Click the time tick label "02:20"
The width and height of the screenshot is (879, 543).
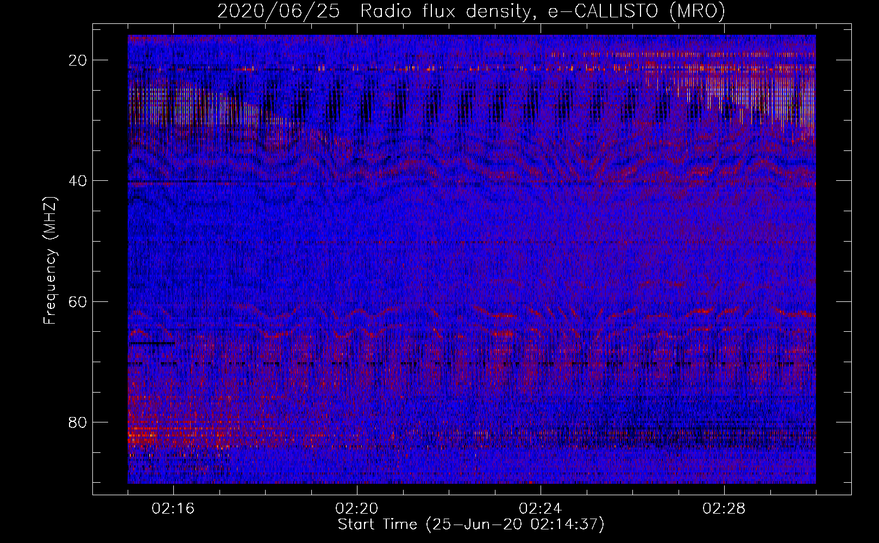(x=357, y=509)
